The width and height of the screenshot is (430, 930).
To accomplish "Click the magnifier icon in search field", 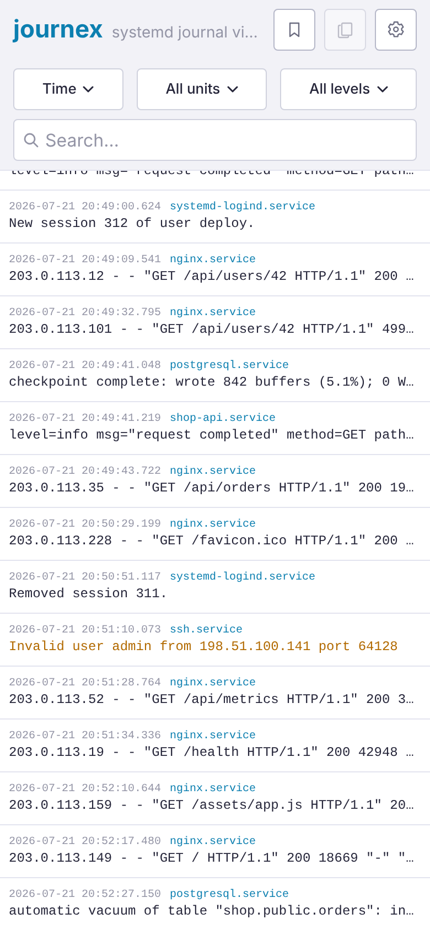I will click(31, 140).
